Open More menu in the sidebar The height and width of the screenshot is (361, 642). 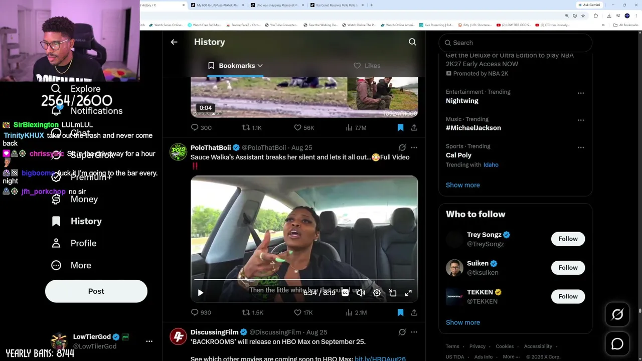coord(71,265)
